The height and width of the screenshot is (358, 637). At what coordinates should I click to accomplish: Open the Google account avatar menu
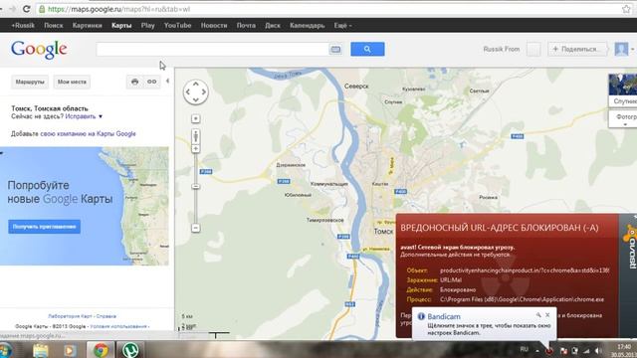point(621,49)
